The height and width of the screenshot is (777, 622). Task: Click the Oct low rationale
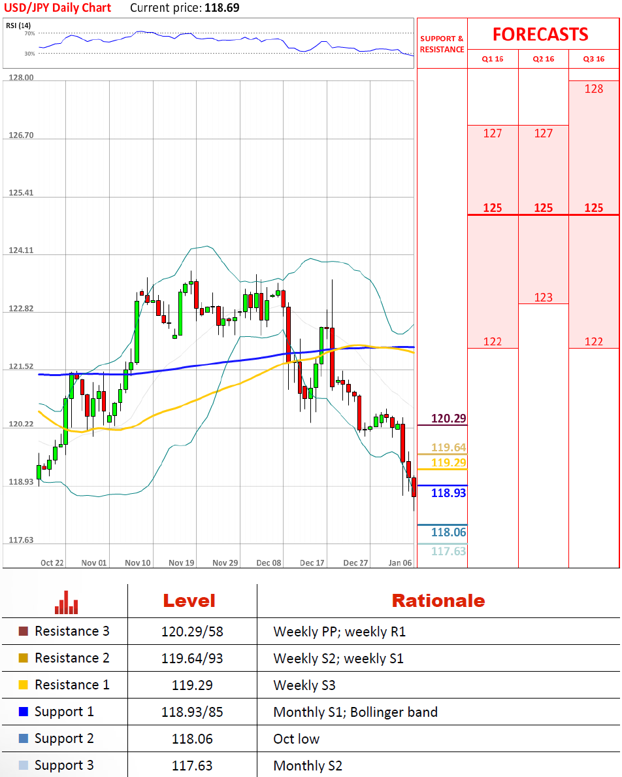pyautogui.click(x=297, y=739)
